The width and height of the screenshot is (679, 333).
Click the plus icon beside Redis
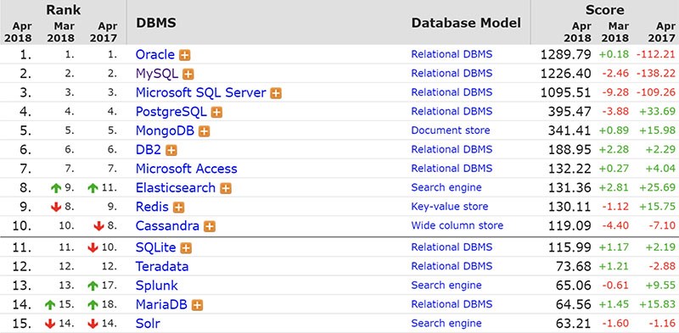[178, 208]
